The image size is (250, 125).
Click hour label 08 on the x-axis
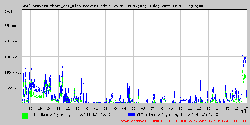(162, 108)
